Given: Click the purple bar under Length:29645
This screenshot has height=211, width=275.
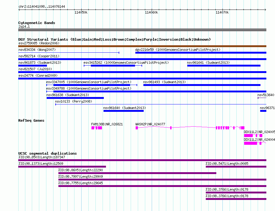Looking at the screenshot, I should 163,186.
